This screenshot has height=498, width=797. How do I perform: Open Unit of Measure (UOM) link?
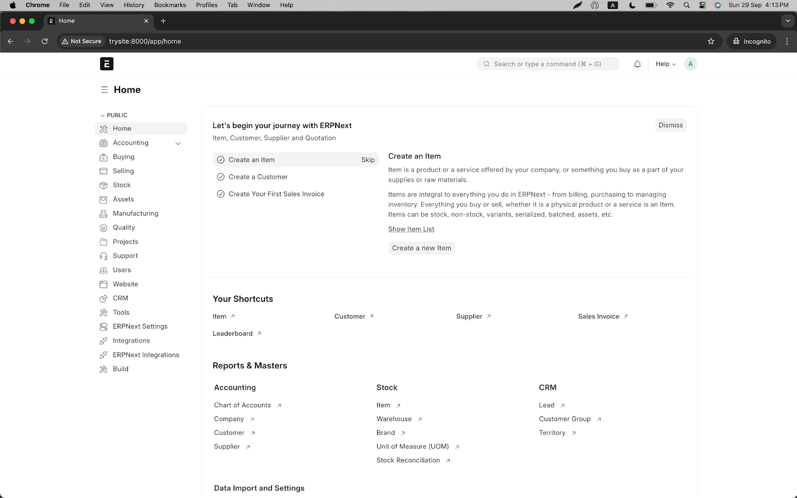(x=417, y=447)
